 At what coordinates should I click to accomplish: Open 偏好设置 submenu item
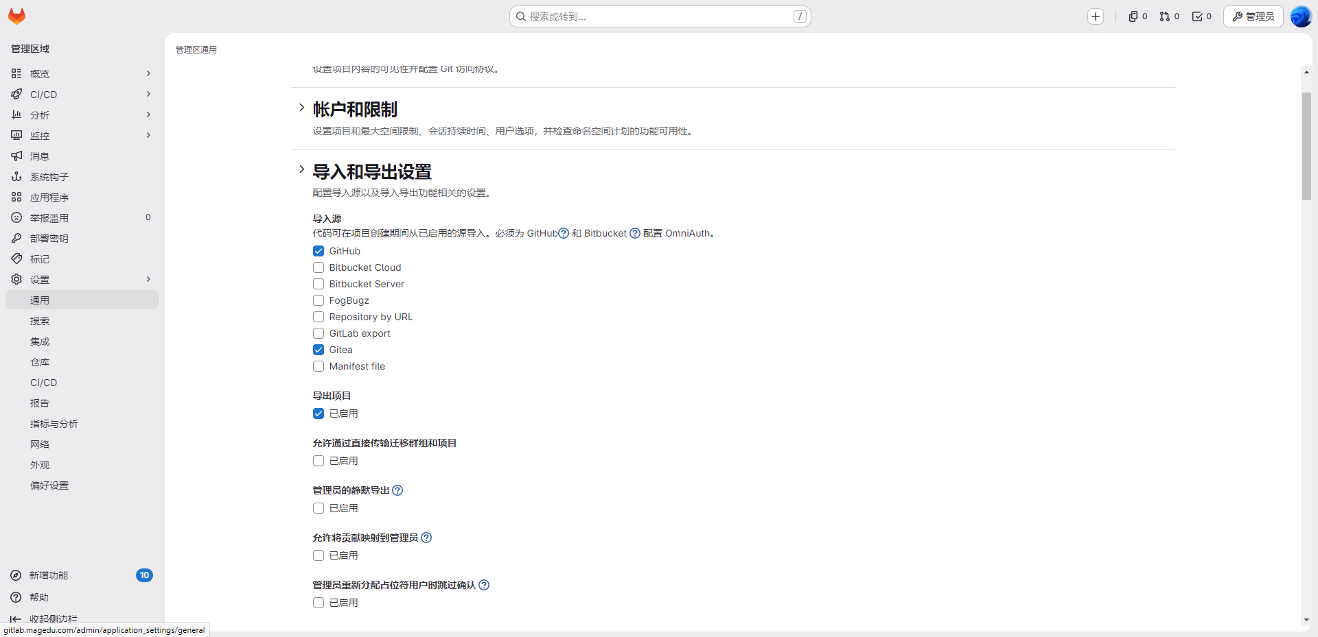click(82, 485)
